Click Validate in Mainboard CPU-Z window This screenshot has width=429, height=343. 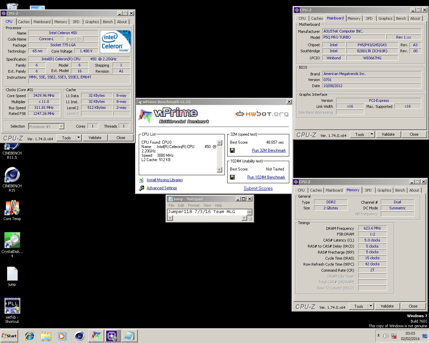point(388,134)
